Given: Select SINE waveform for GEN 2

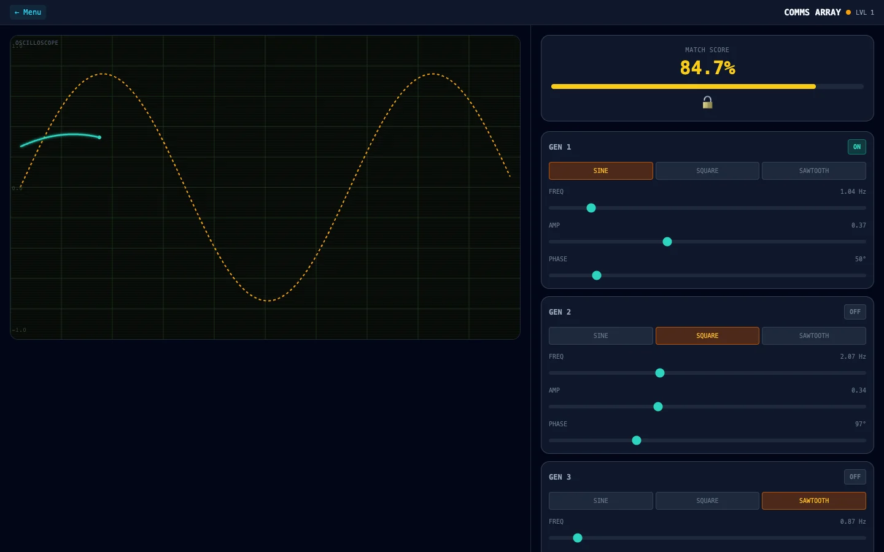Looking at the screenshot, I should click(x=600, y=335).
